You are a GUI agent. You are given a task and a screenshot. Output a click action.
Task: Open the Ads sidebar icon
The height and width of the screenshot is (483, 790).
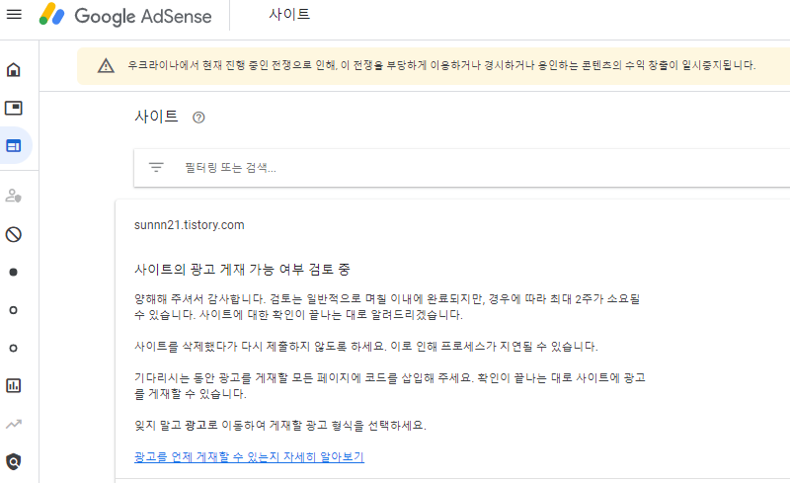click(14, 108)
